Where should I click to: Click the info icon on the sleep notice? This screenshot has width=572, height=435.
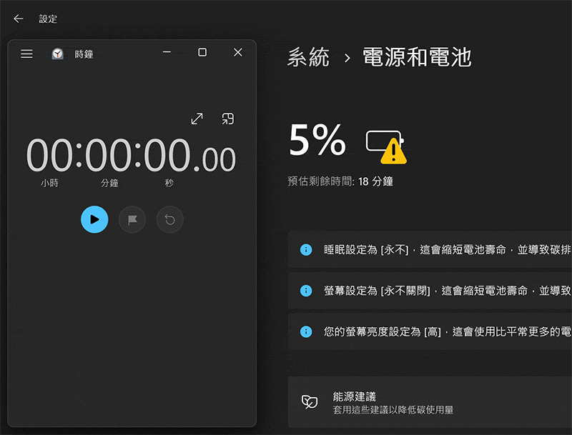coord(306,249)
